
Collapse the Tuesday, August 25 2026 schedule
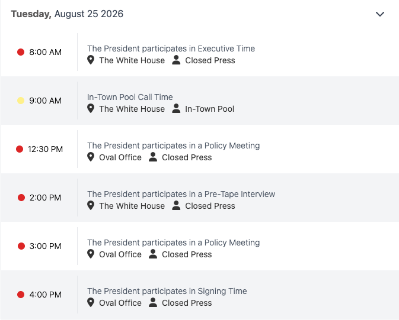click(380, 14)
